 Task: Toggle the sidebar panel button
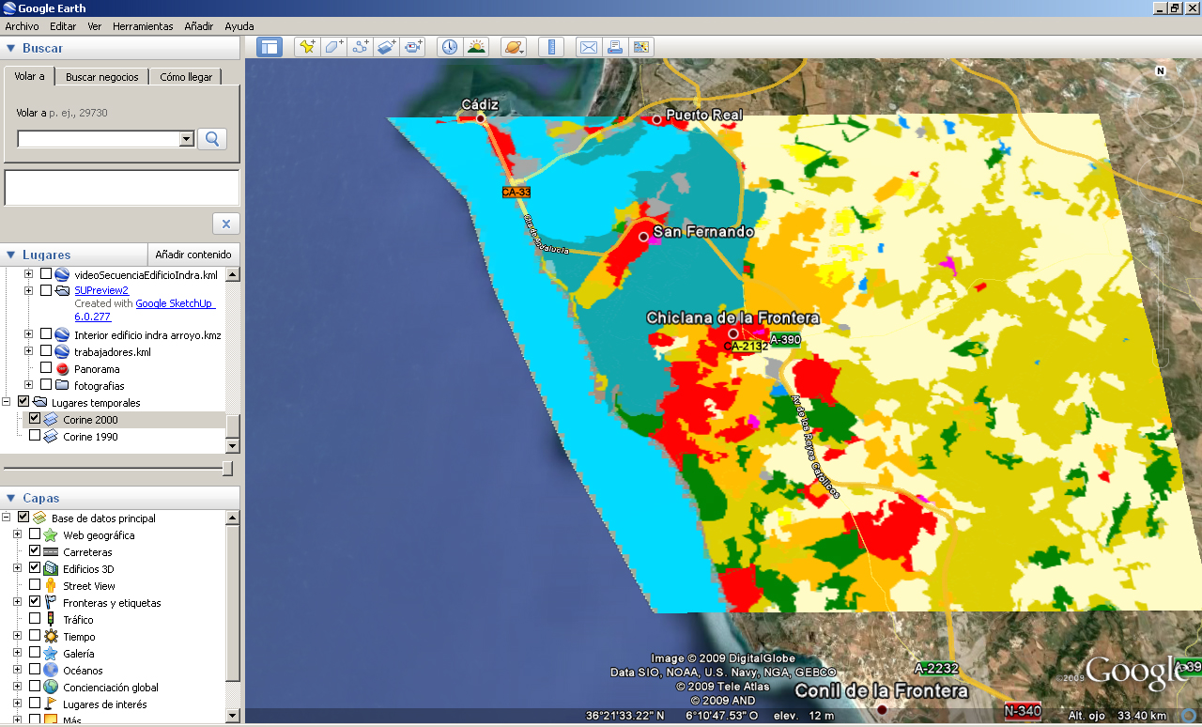coord(270,47)
